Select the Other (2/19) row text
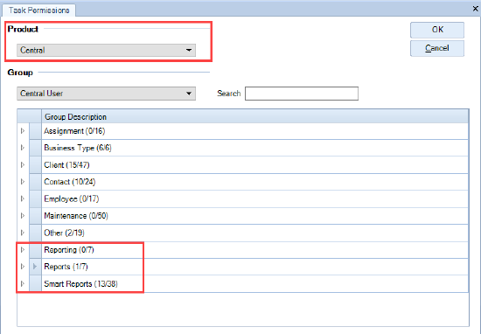The image size is (481, 334). click(64, 233)
